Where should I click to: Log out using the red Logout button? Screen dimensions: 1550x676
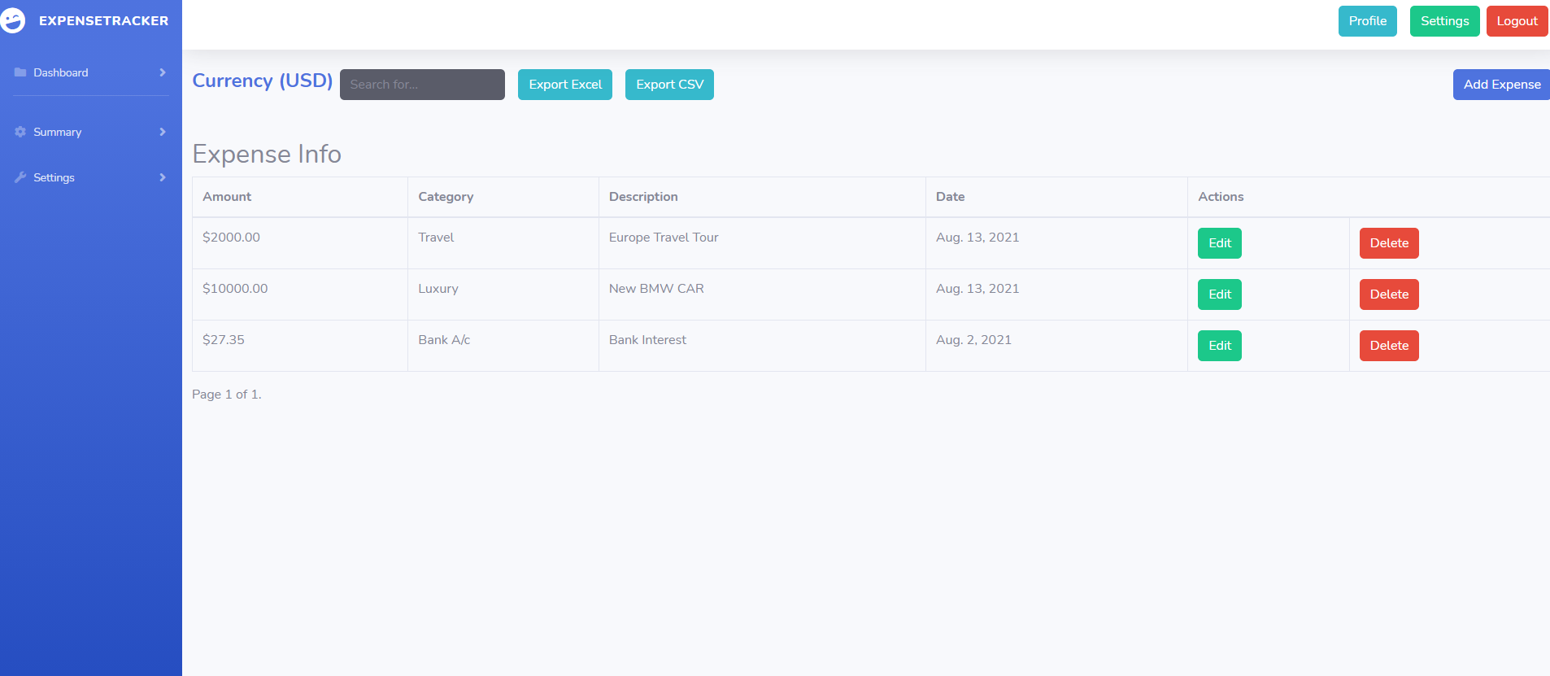tap(1517, 21)
